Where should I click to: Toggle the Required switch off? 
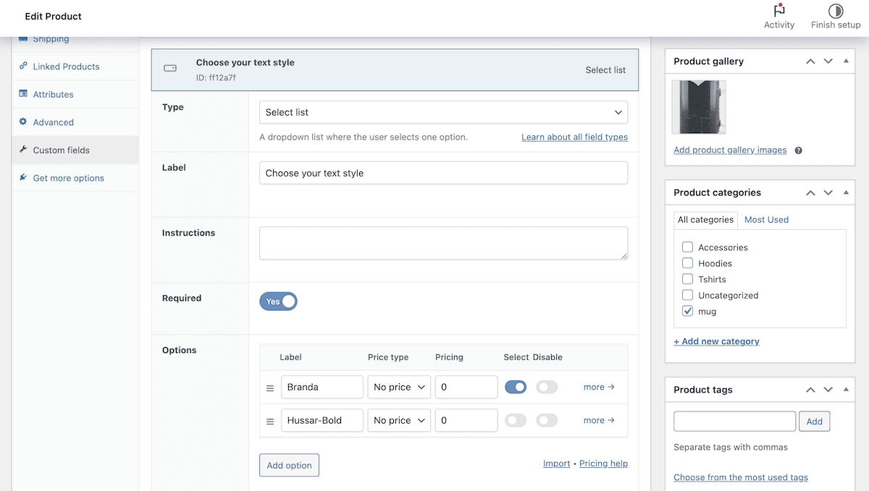coord(278,302)
